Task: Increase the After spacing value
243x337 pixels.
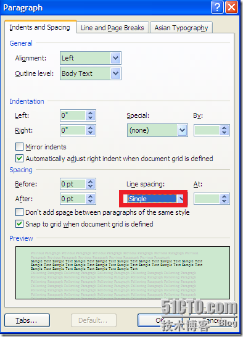Action: click(x=91, y=196)
